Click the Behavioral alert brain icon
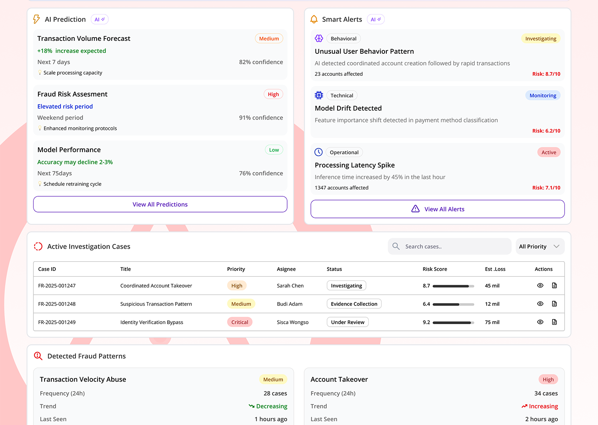Image resolution: width=598 pixels, height=425 pixels. pyautogui.click(x=319, y=38)
